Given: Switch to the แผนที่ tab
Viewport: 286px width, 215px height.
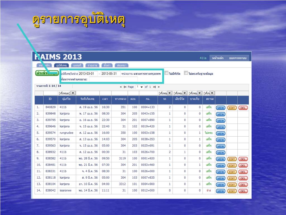Looking at the screenshot, I should 77,65.
